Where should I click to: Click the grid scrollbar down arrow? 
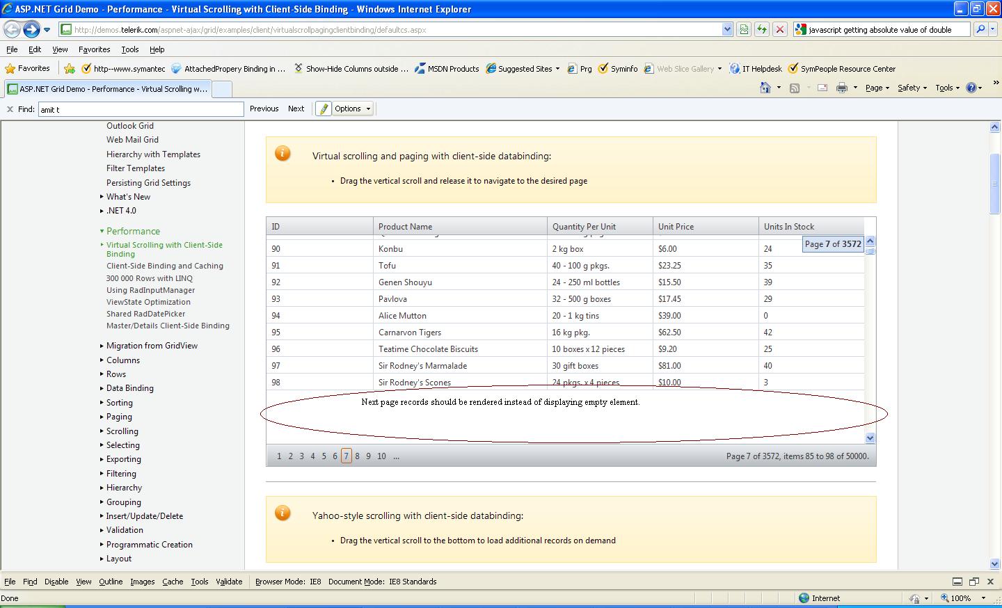[x=870, y=438]
